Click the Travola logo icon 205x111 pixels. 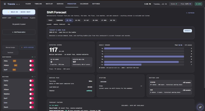tap(5, 4)
